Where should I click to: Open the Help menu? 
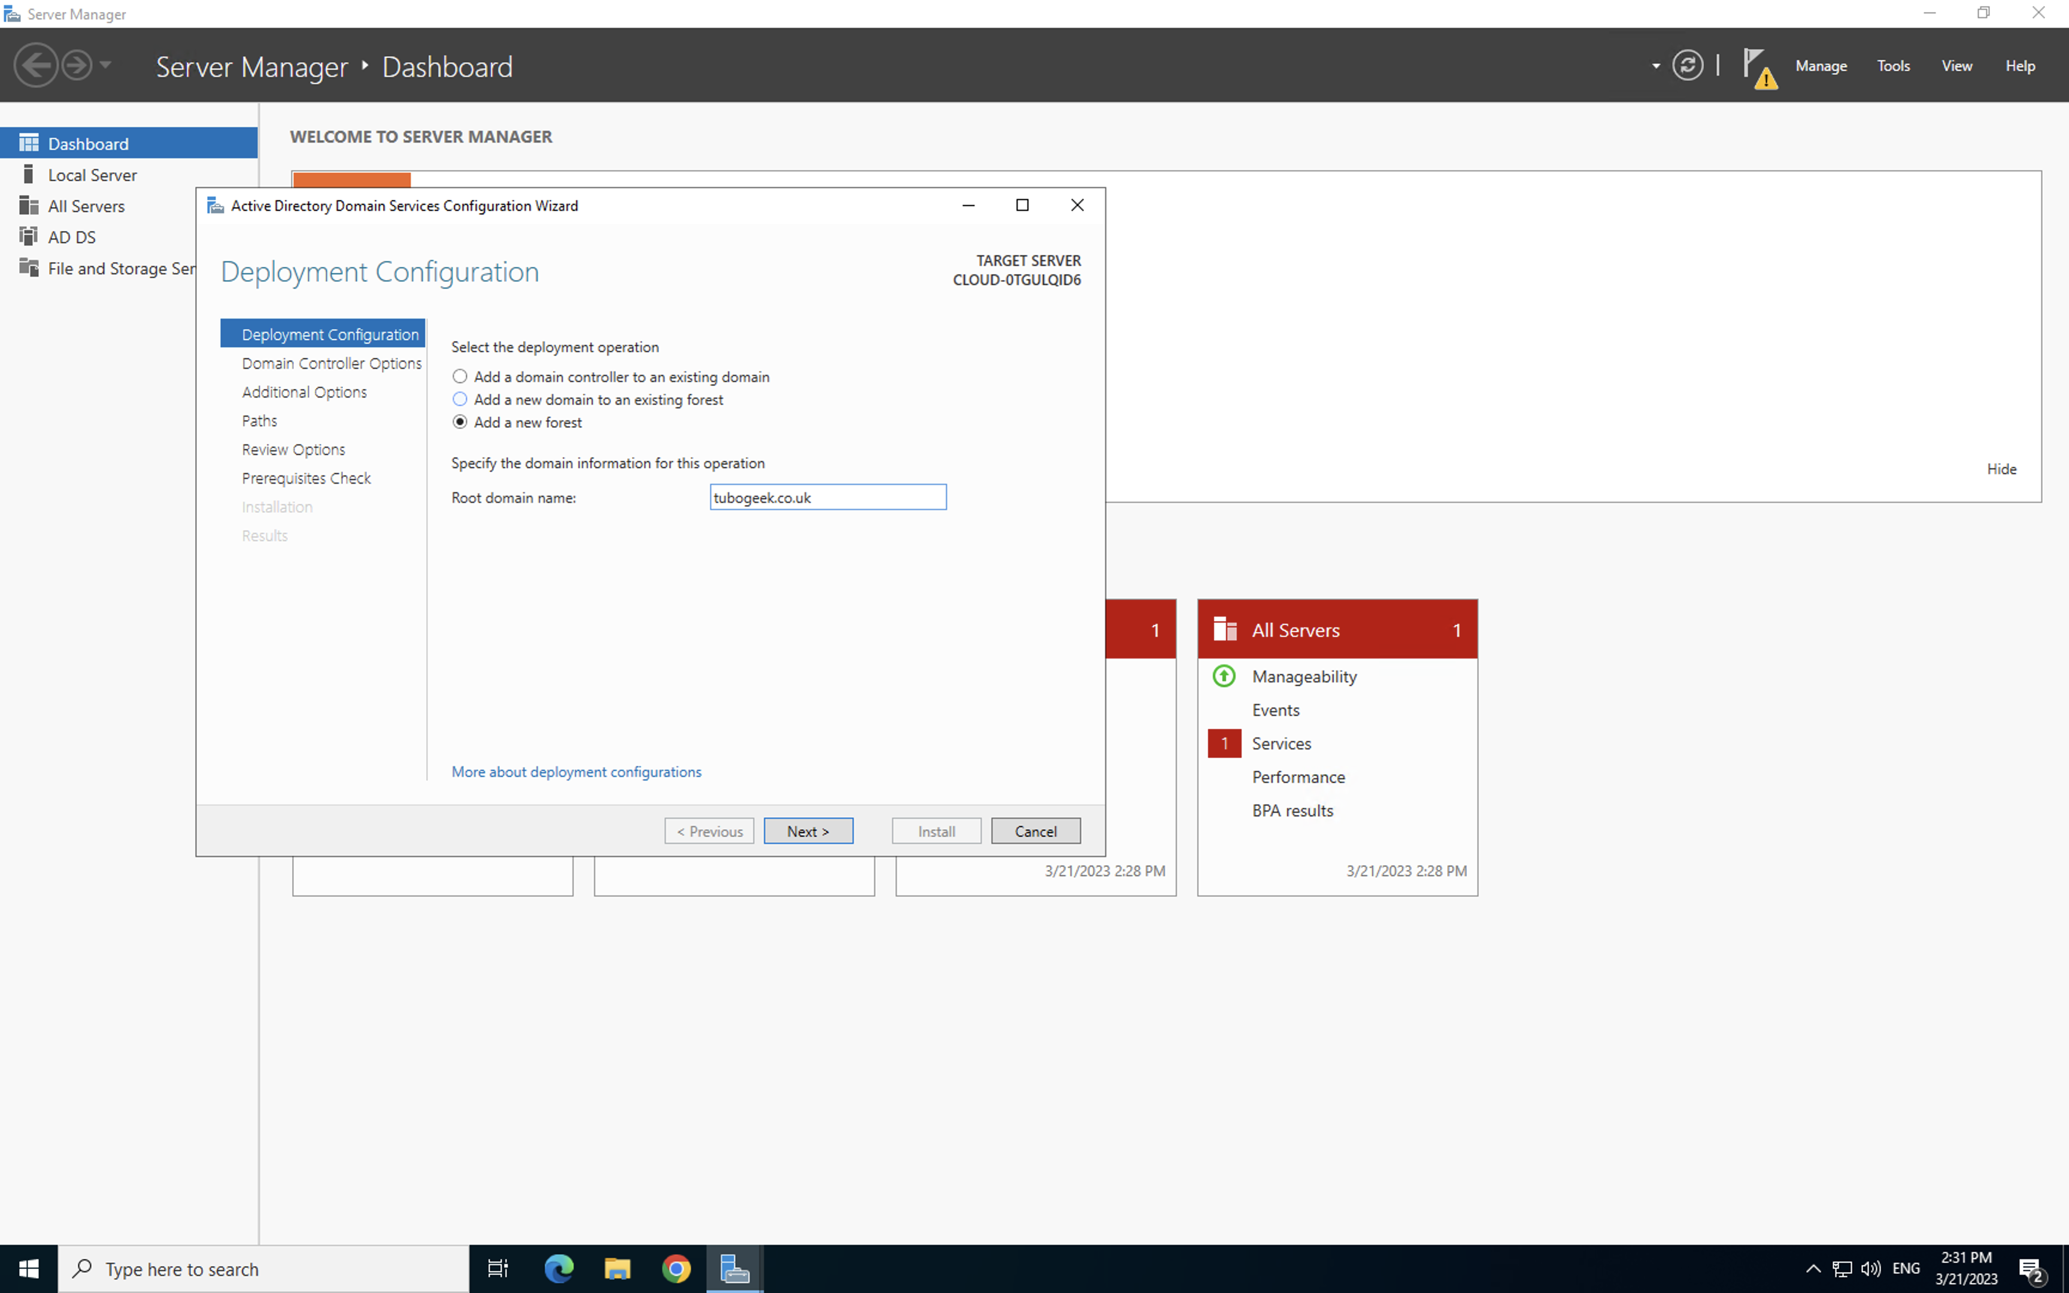2019,66
